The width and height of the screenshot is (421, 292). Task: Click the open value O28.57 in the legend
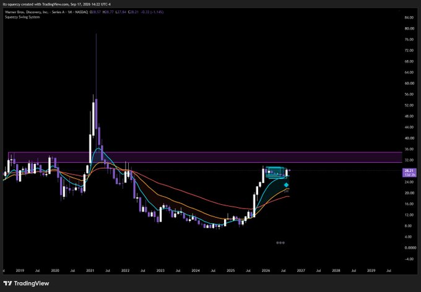(95, 12)
